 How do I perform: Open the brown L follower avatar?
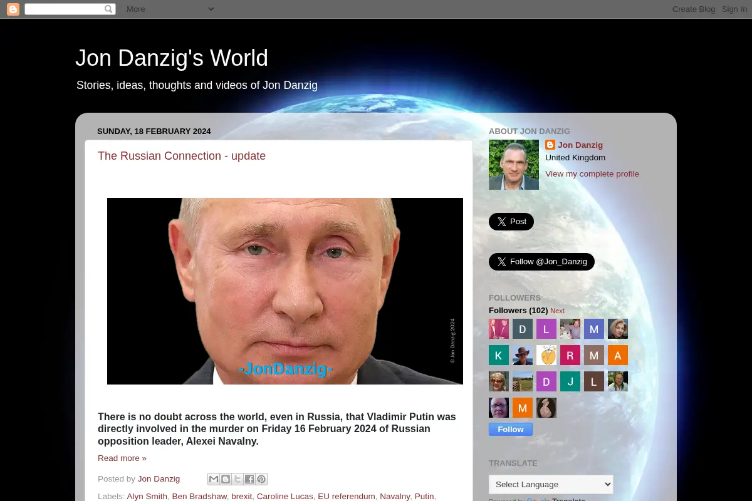[594, 381]
